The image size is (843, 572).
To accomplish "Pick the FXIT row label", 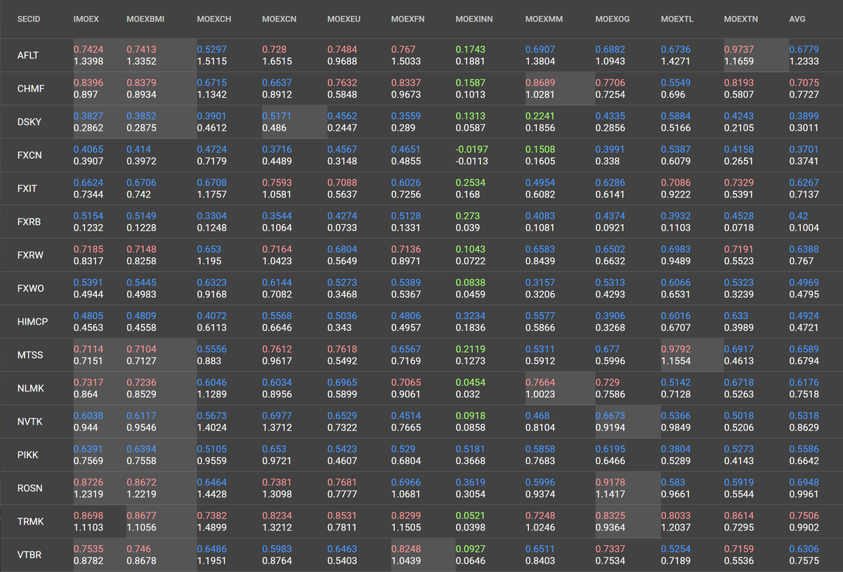I will 27,188.
